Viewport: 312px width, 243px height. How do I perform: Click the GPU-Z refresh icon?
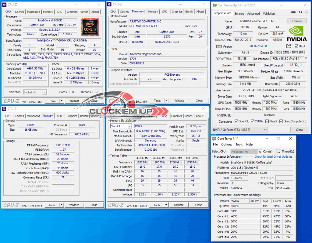tap(300, 12)
